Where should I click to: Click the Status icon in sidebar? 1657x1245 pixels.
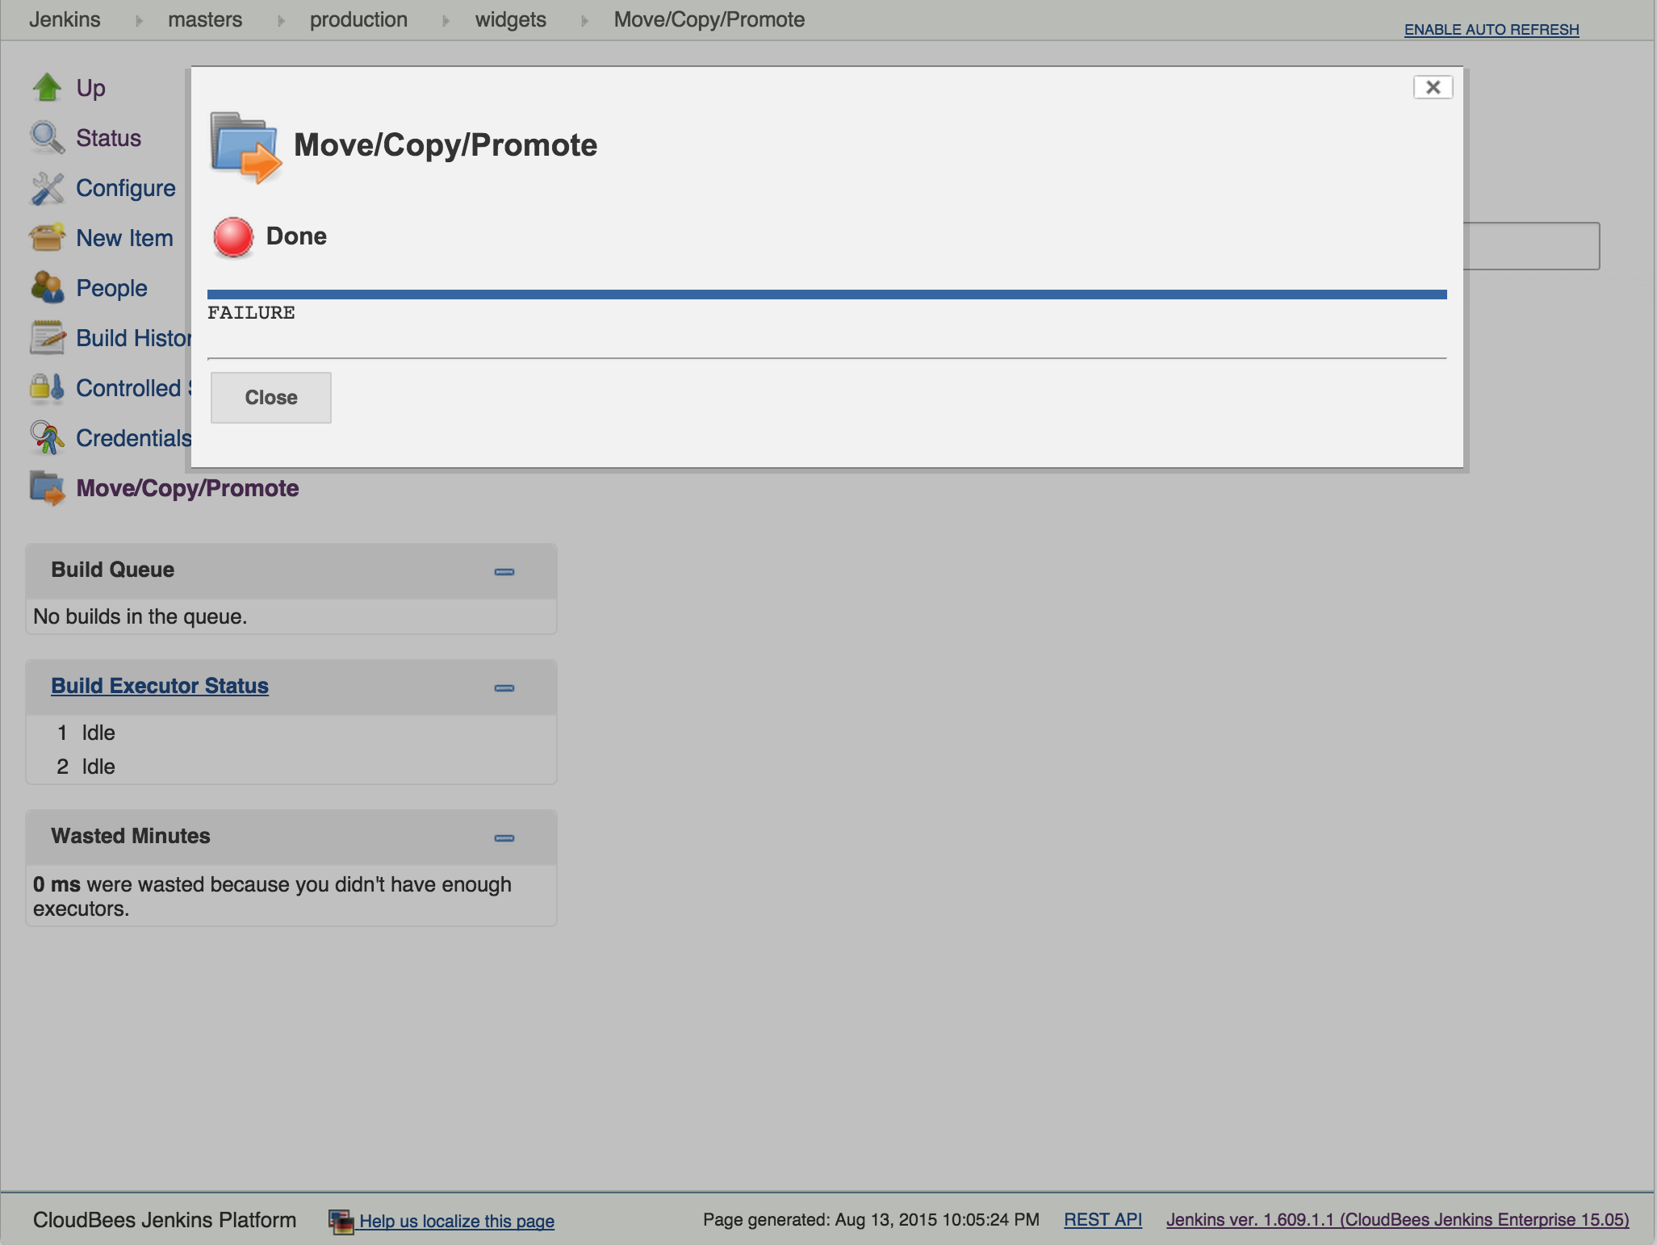pos(47,136)
